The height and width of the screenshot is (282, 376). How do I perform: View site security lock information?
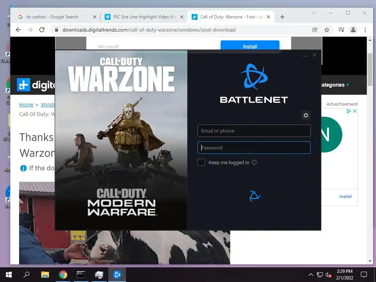(x=56, y=30)
